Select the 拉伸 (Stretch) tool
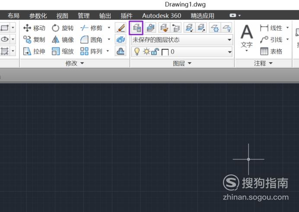299x212 pixels. point(34,51)
